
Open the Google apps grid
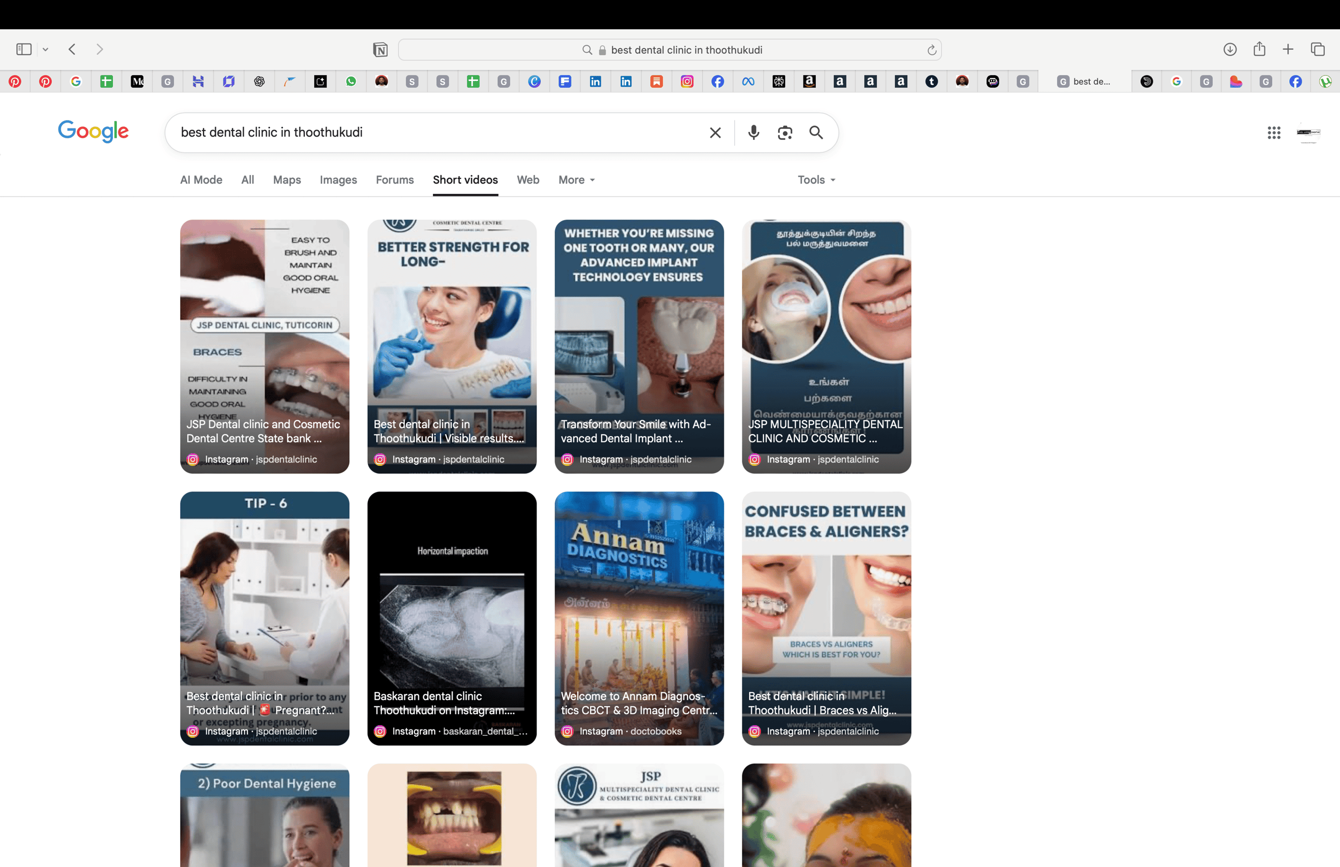point(1273,133)
